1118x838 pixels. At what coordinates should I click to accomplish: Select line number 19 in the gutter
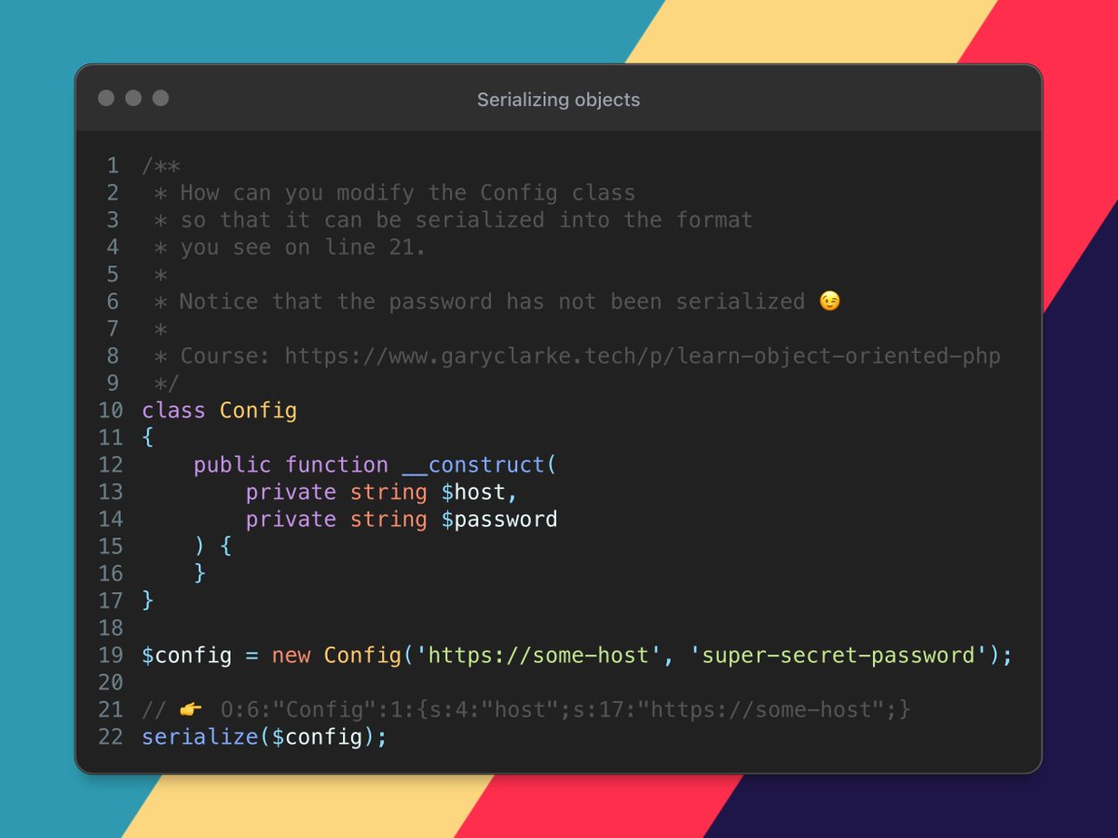point(110,655)
